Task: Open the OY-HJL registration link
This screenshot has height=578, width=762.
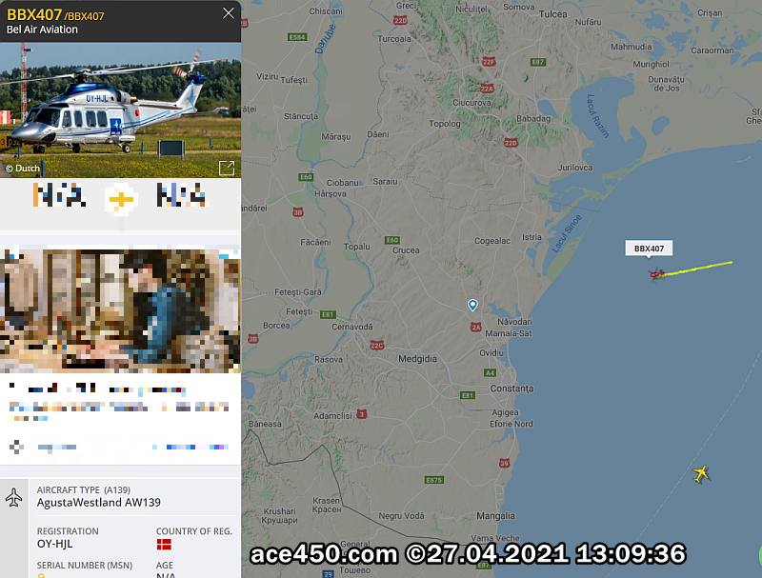Action: click(x=54, y=544)
